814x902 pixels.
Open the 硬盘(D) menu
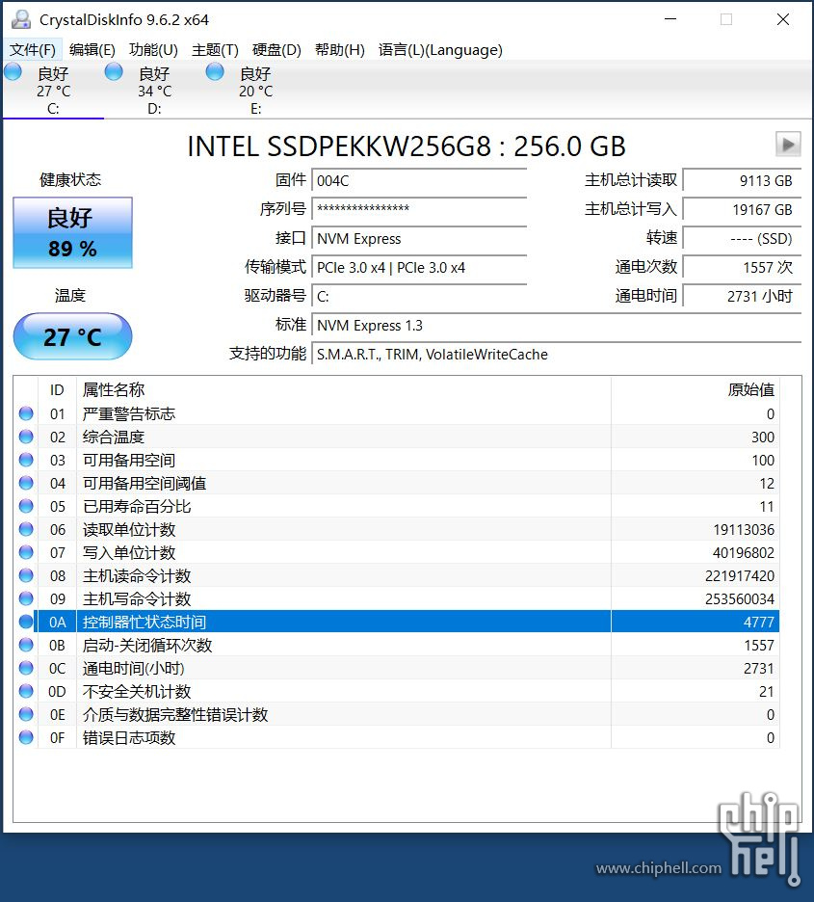(276, 50)
